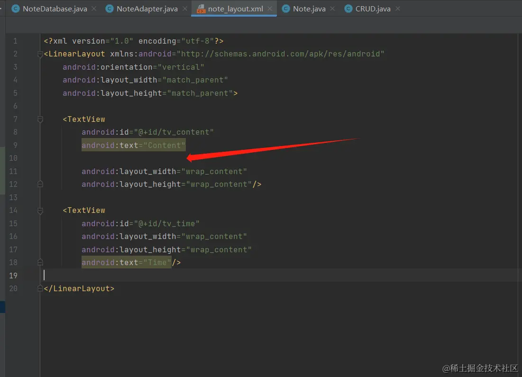Open the Note.java tab

309,9
